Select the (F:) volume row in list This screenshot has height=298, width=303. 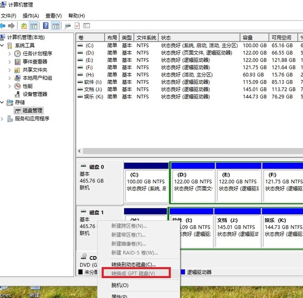[x=190, y=67]
